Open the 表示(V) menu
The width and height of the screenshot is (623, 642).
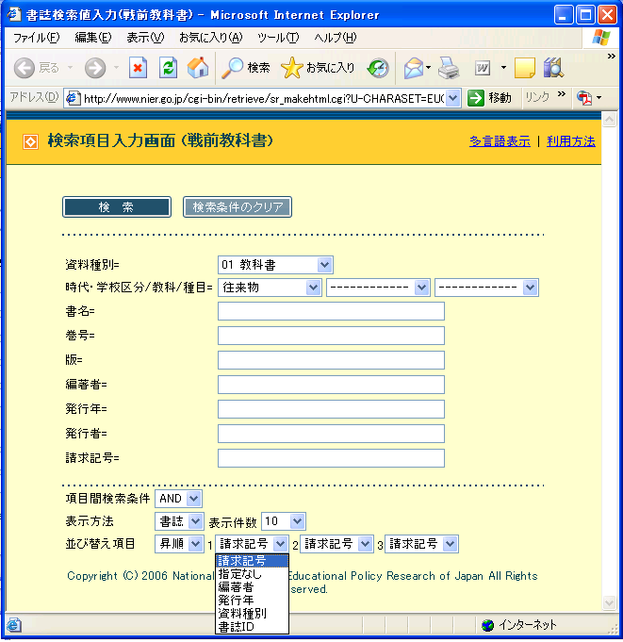(x=145, y=38)
